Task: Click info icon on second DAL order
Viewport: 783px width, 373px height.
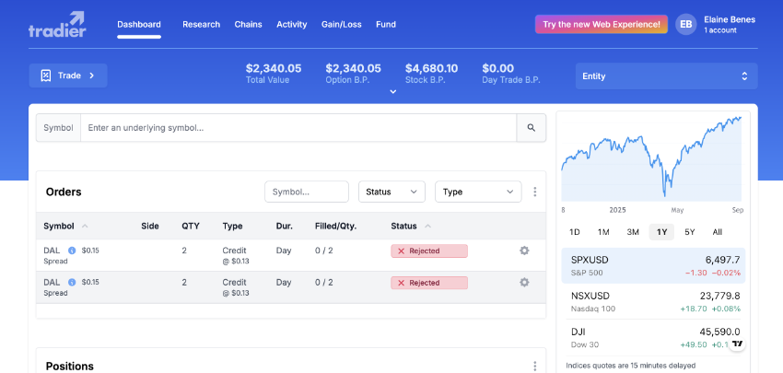Action: click(72, 283)
